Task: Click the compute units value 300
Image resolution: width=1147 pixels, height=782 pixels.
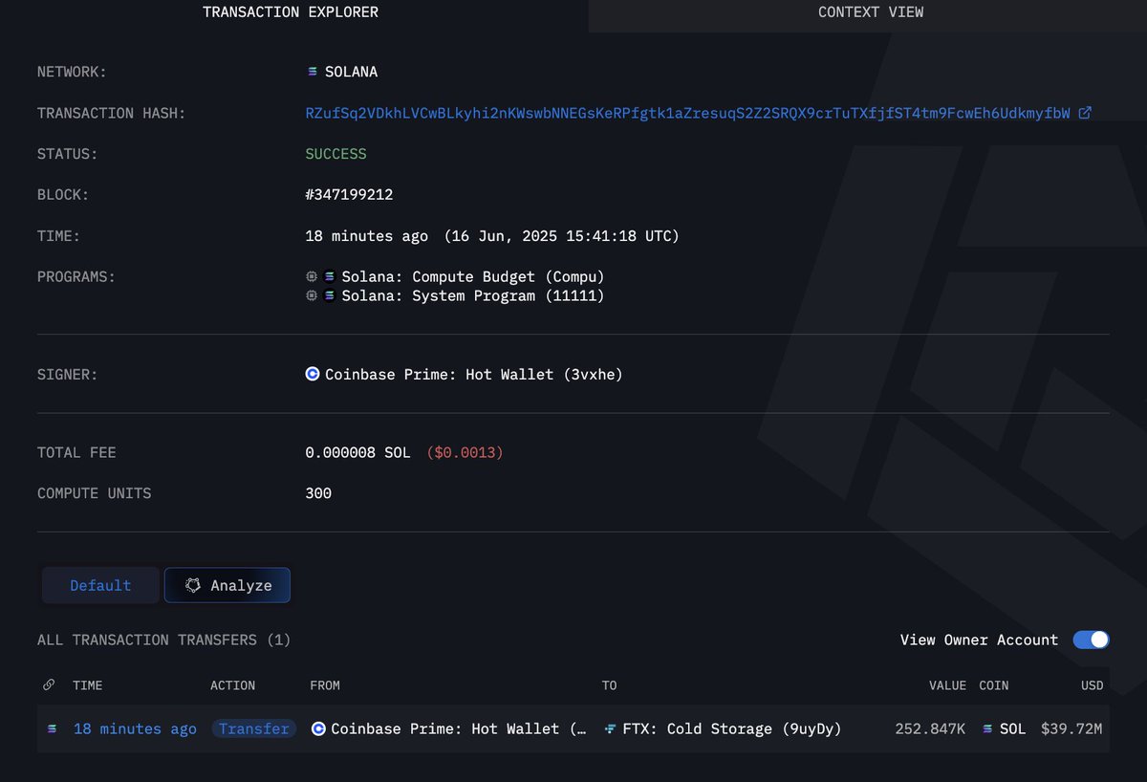Action: click(318, 493)
